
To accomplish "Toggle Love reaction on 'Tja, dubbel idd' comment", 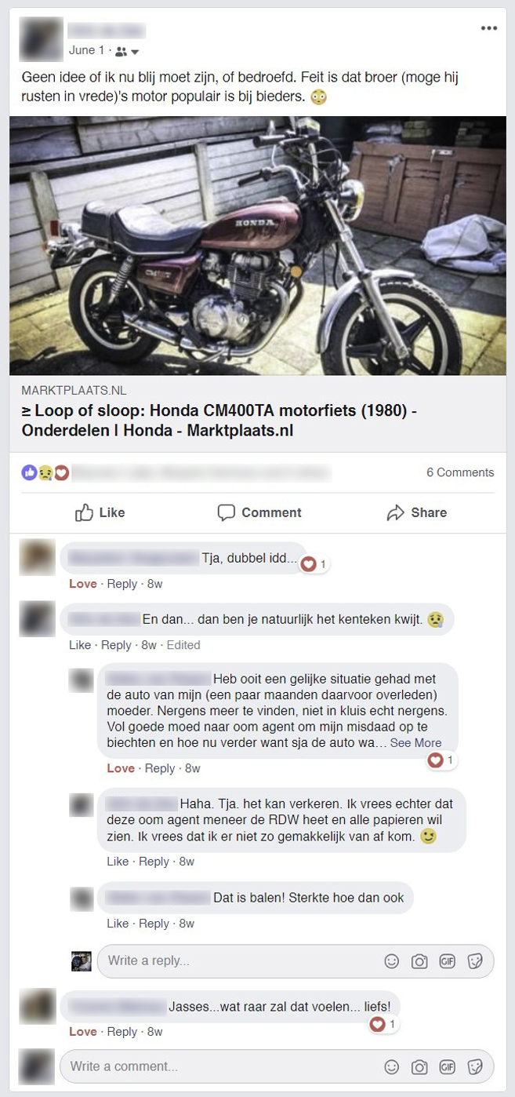I will point(83,584).
